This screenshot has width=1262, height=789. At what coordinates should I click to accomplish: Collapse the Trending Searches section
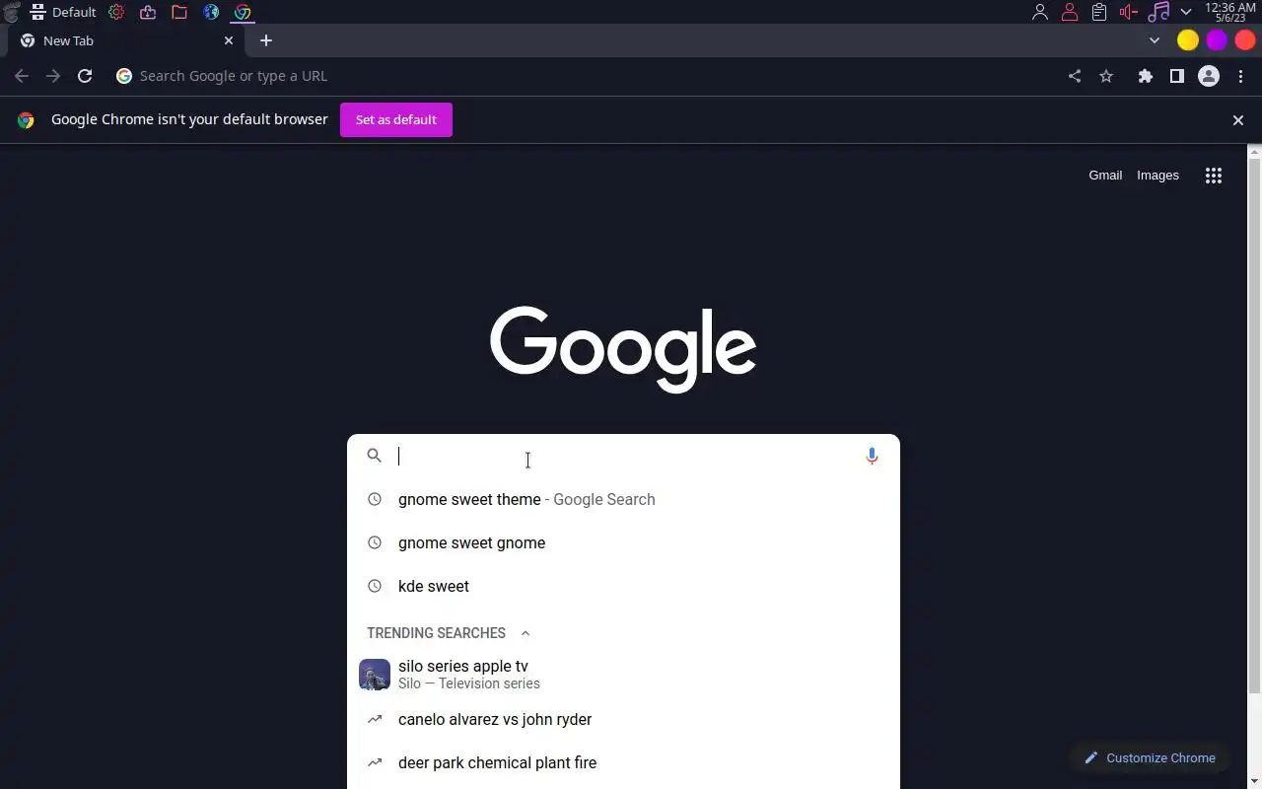pyautogui.click(x=525, y=633)
